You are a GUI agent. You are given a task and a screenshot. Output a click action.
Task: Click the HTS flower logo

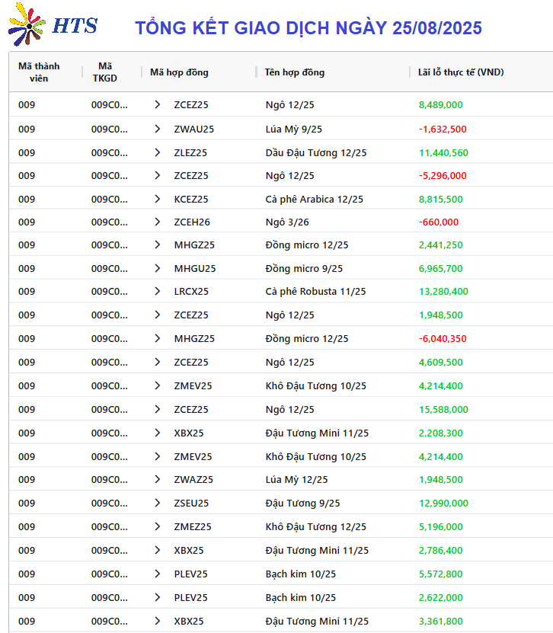click(27, 24)
